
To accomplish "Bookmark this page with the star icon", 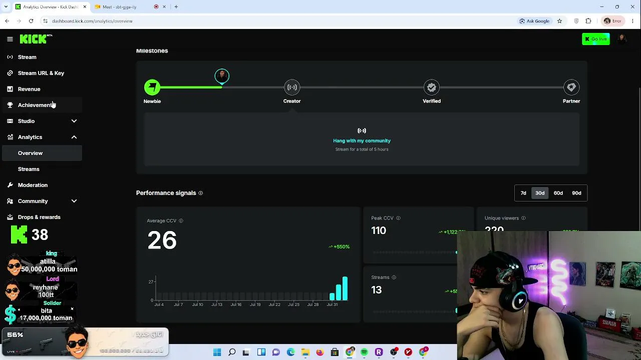I will 559,21.
